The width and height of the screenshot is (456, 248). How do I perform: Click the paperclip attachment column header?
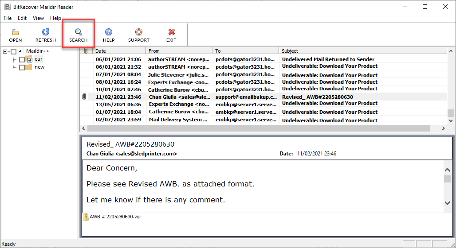click(x=86, y=51)
